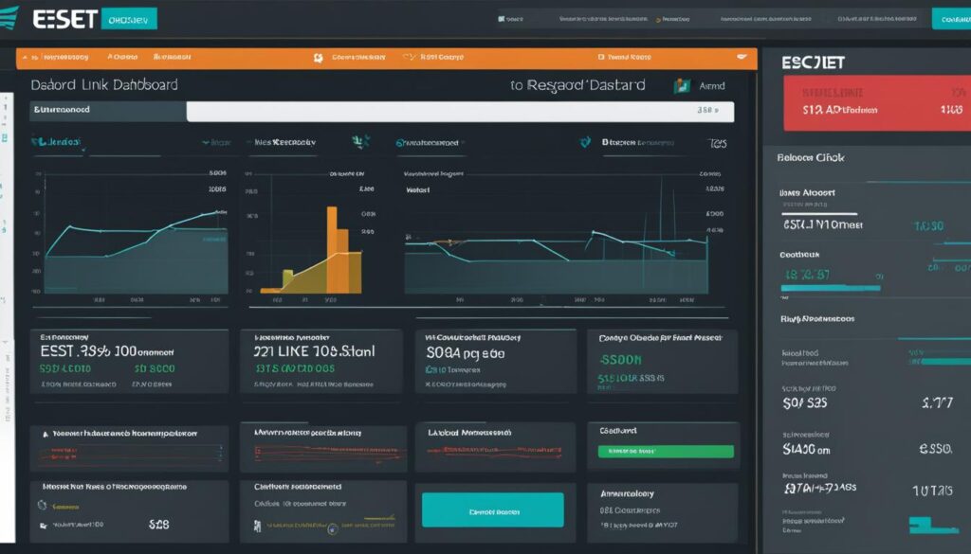Click the 'S28' value in the bottom-left card
Screen dimensions: 971x554
tap(158, 525)
